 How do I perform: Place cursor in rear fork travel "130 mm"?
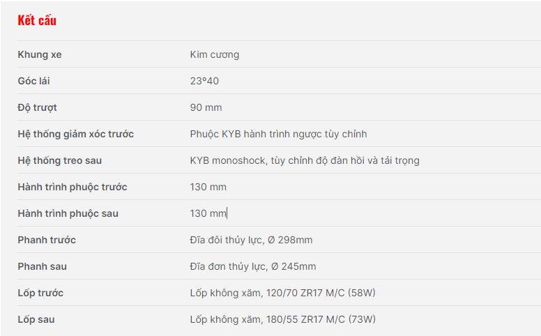pyautogui.click(x=208, y=213)
